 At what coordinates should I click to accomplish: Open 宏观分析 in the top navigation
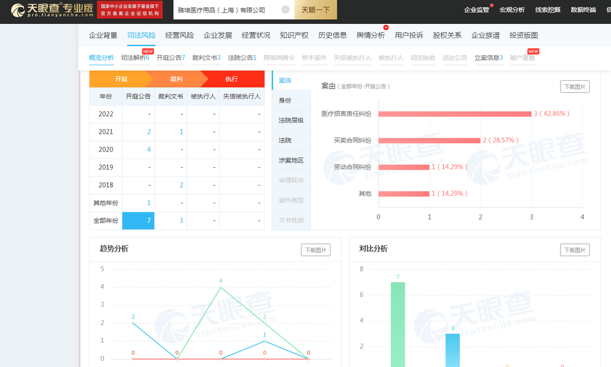(x=512, y=10)
